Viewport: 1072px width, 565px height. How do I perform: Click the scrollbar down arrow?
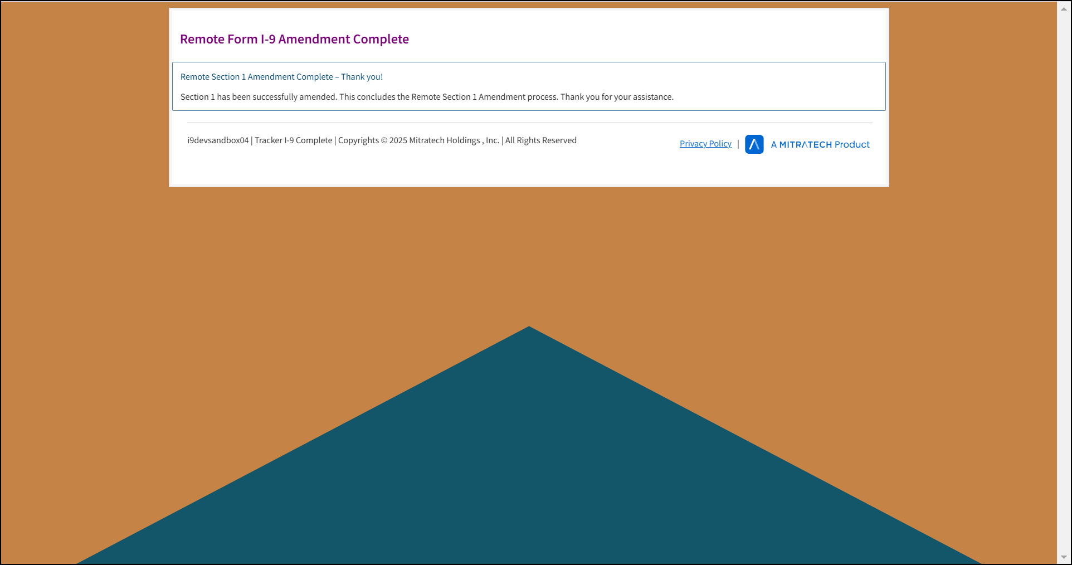point(1064,557)
